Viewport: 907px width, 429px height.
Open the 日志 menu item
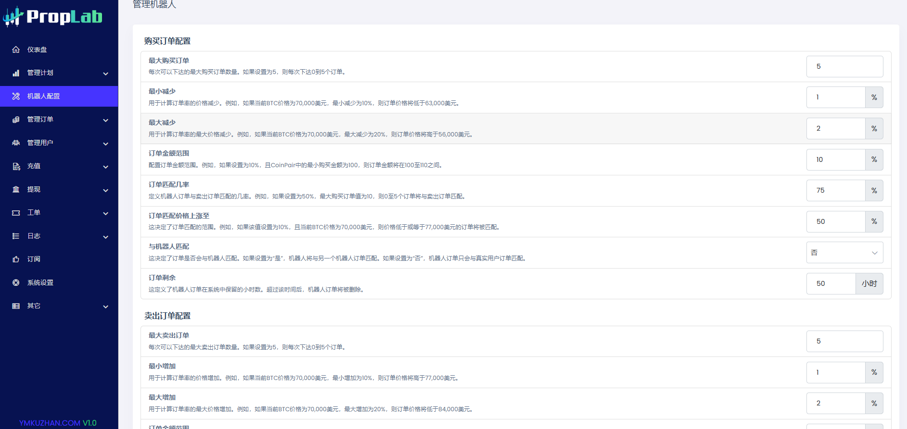pyautogui.click(x=34, y=236)
